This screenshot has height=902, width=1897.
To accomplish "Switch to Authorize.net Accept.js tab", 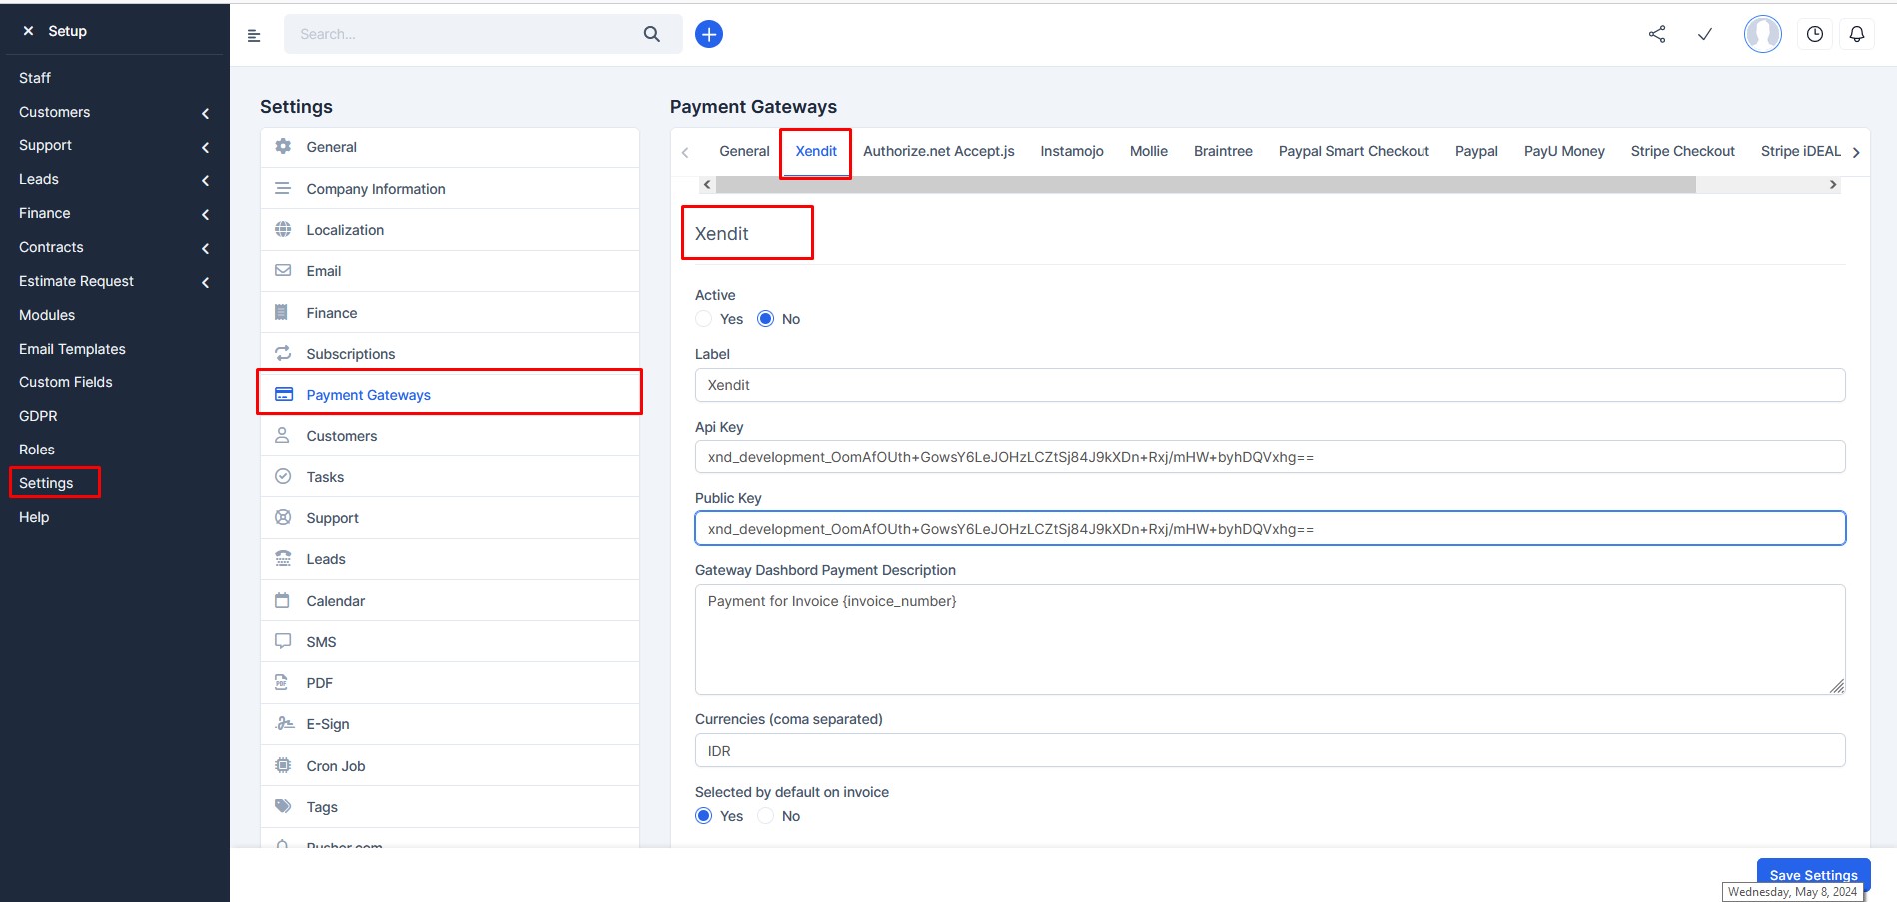I will (x=939, y=151).
